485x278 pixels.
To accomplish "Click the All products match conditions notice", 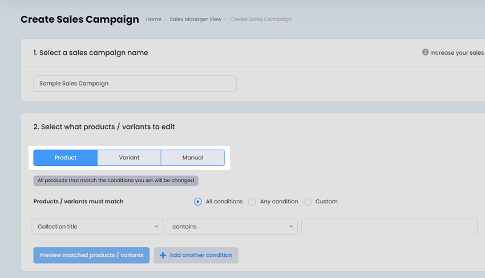I will click(116, 181).
